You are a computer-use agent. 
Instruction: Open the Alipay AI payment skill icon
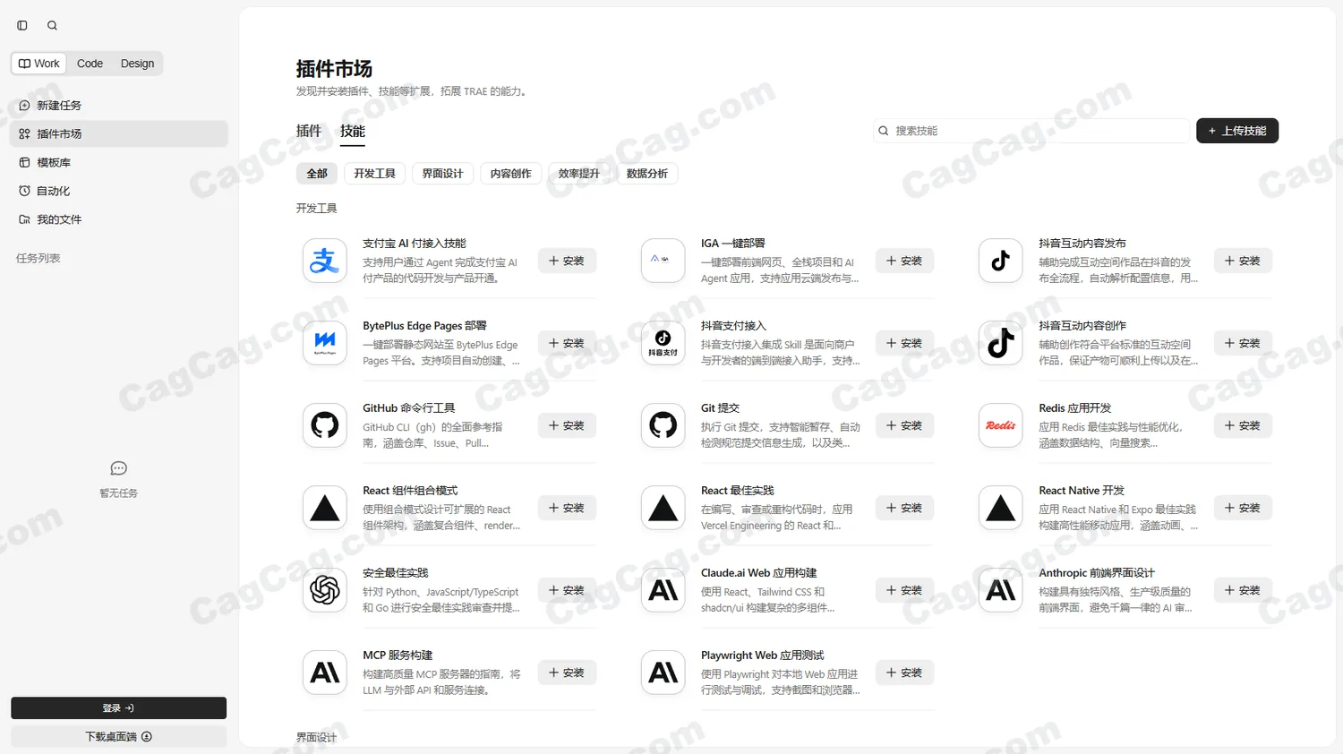(x=325, y=261)
